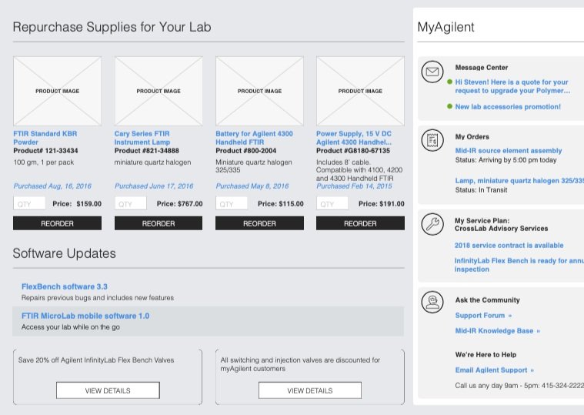The width and height of the screenshot is (584, 415).
Task: Open the Power Supply, 15 V DC product link
Action: pos(354,138)
